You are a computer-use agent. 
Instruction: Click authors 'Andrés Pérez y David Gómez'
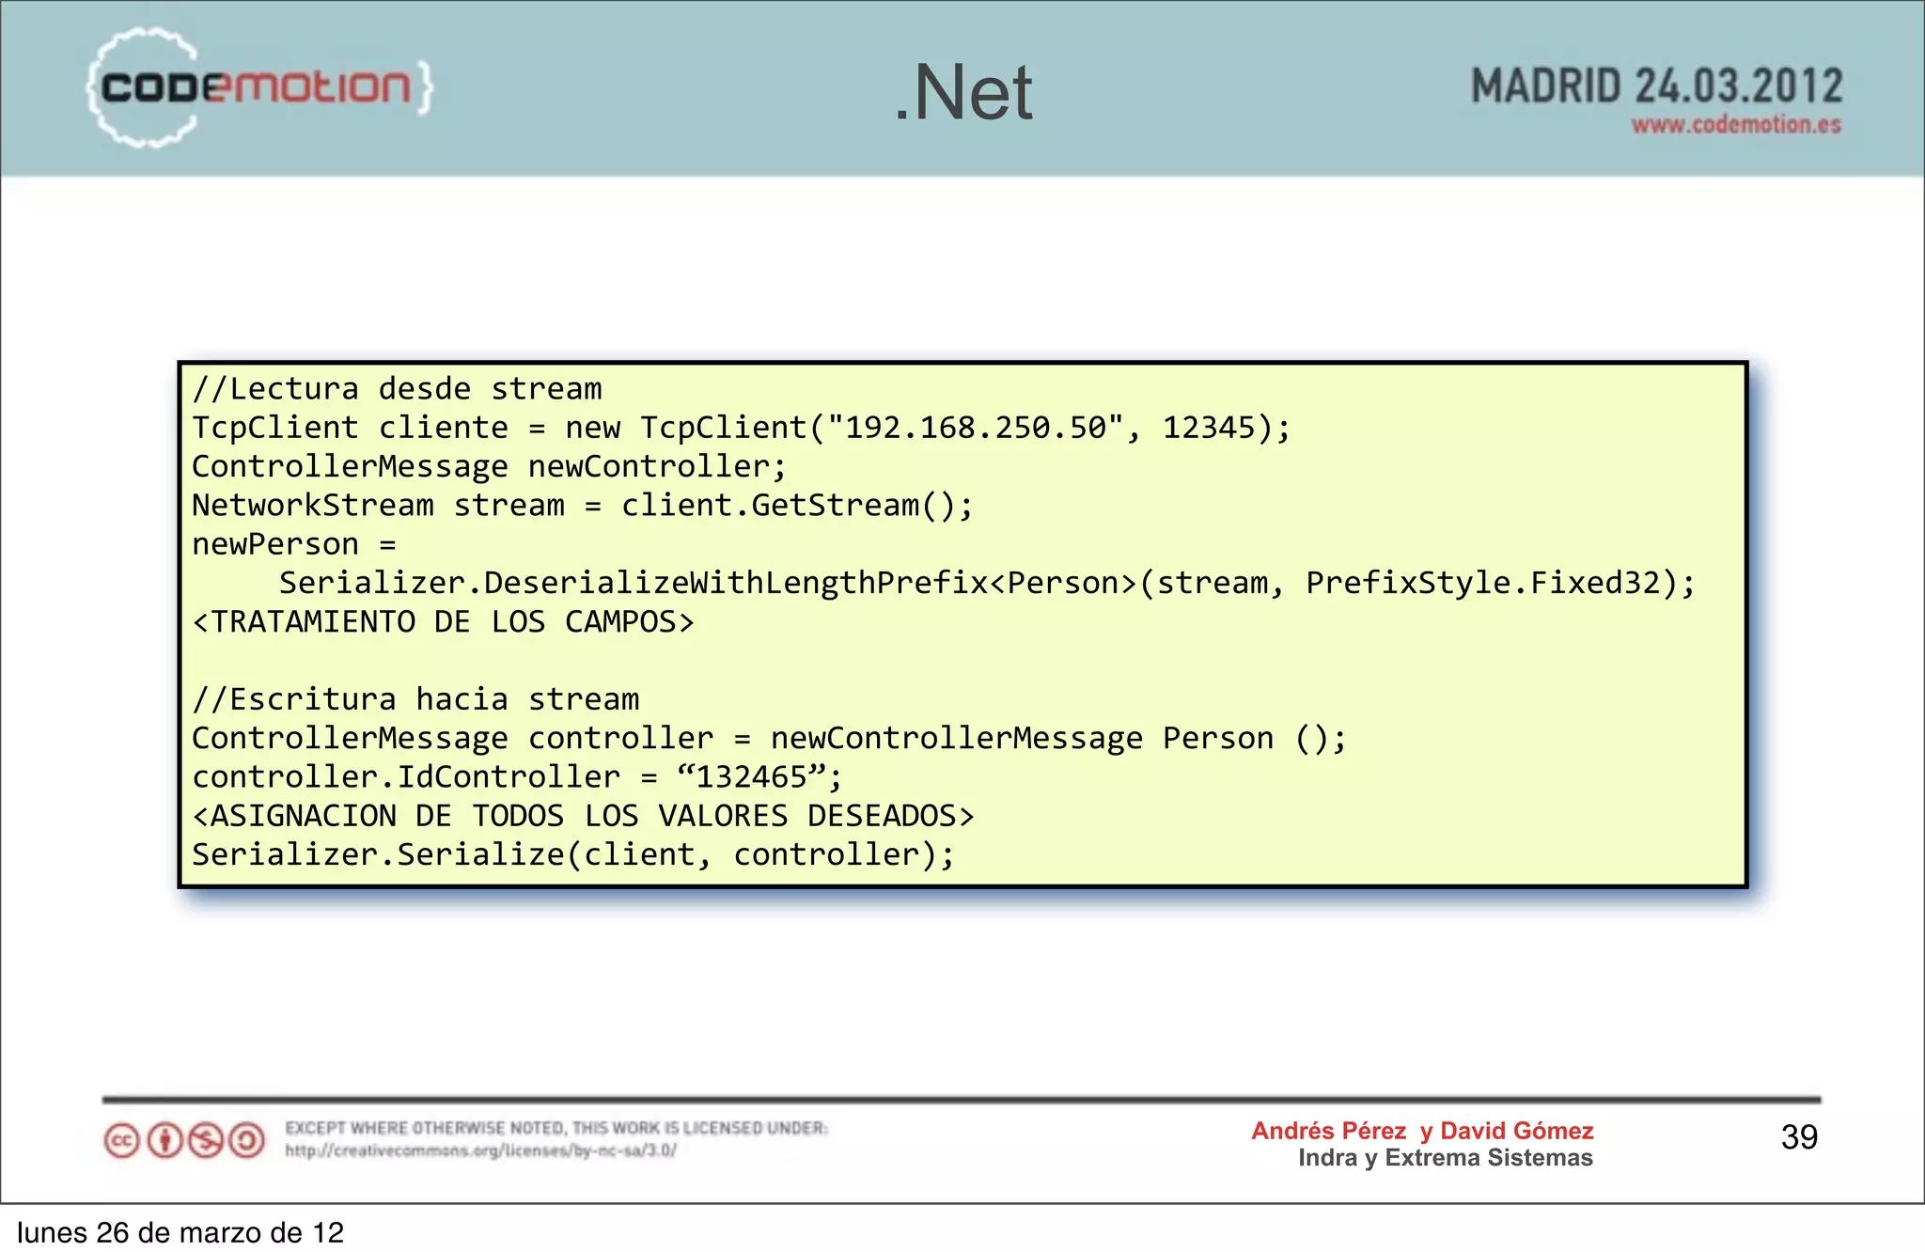(1422, 1131)
